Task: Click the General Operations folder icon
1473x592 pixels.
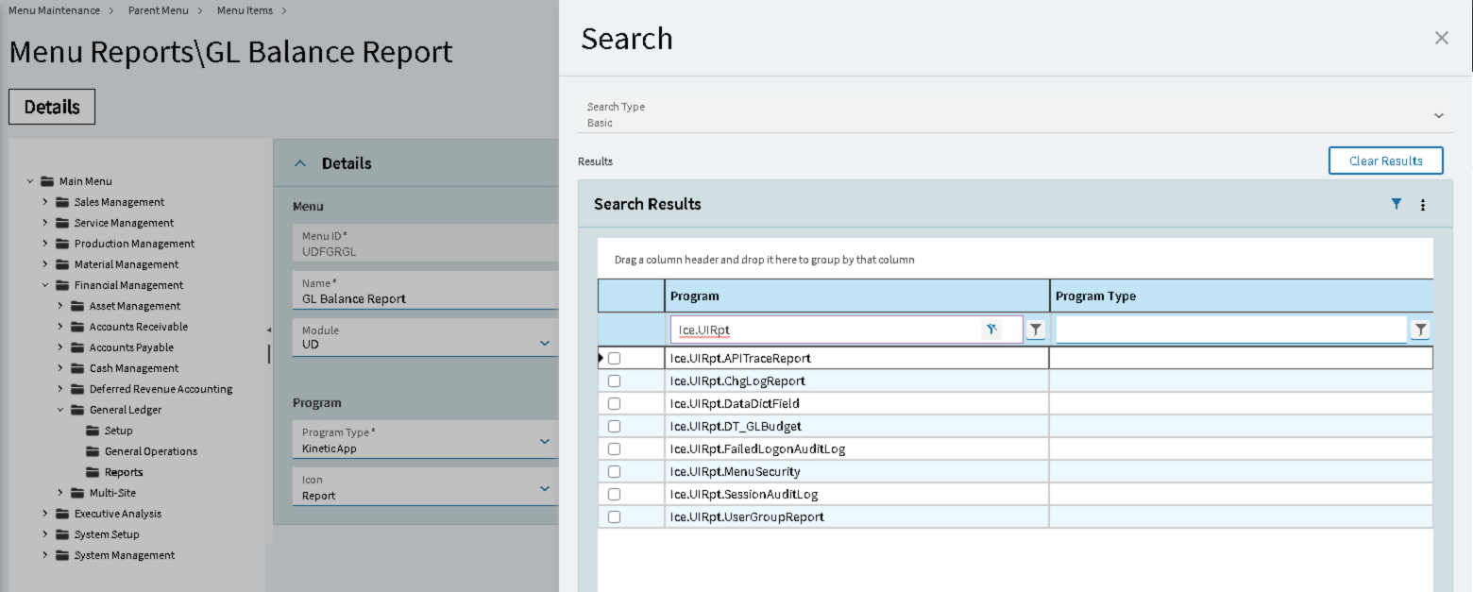Action: [93, 451]
